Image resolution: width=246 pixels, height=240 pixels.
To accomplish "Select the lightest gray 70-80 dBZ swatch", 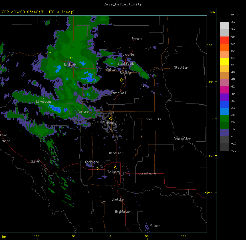I will 224,26.
